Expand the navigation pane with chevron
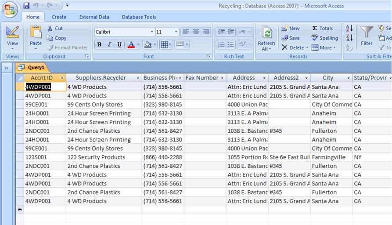The height and width of the screenshot is (225, 392). pyautogui.click(x=7, y=68)
